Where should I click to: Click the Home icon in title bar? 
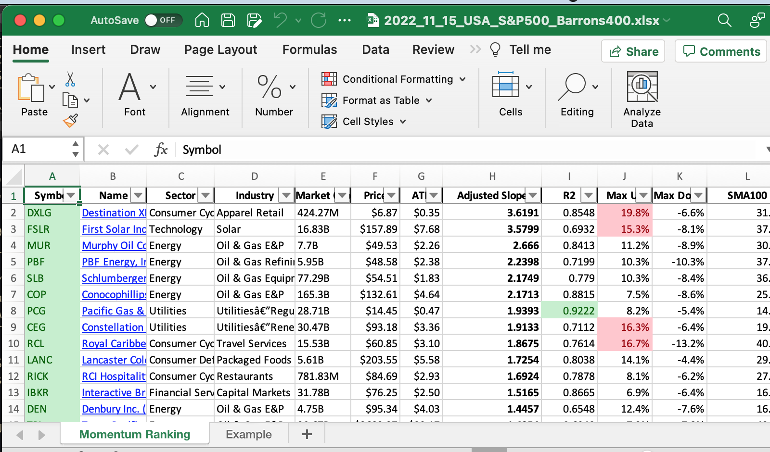point(202,20)
